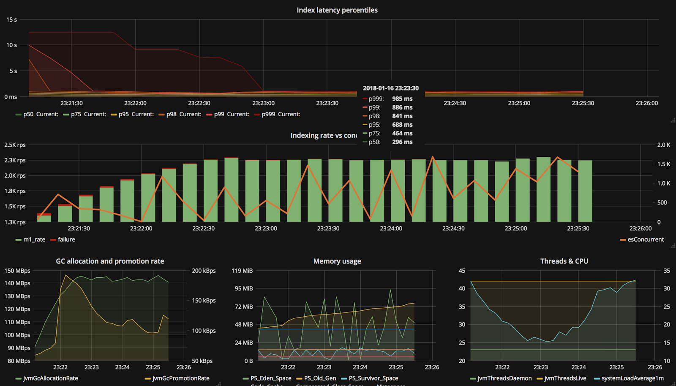Toggle jvmGcPromotionRate series in the legend

tap(181, 378)
